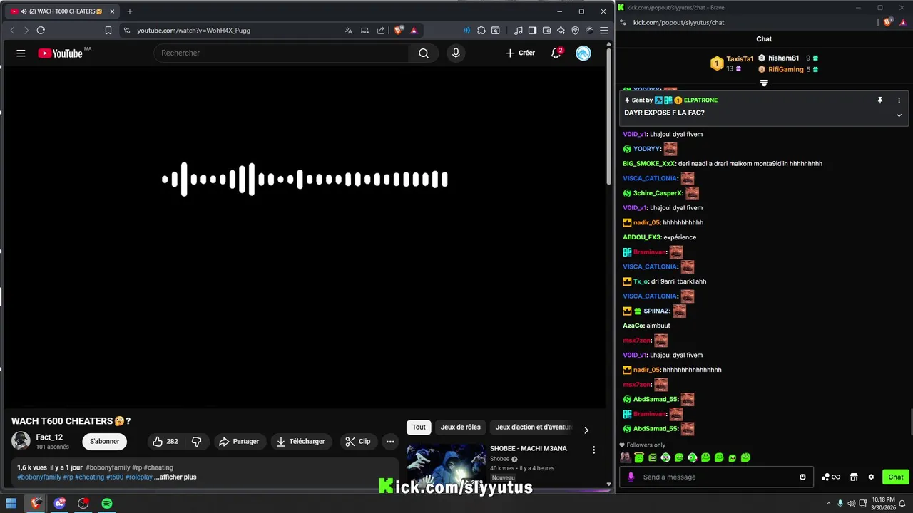Select the Tout filter chip
This screenshot has width=913, height=513.
419,427
